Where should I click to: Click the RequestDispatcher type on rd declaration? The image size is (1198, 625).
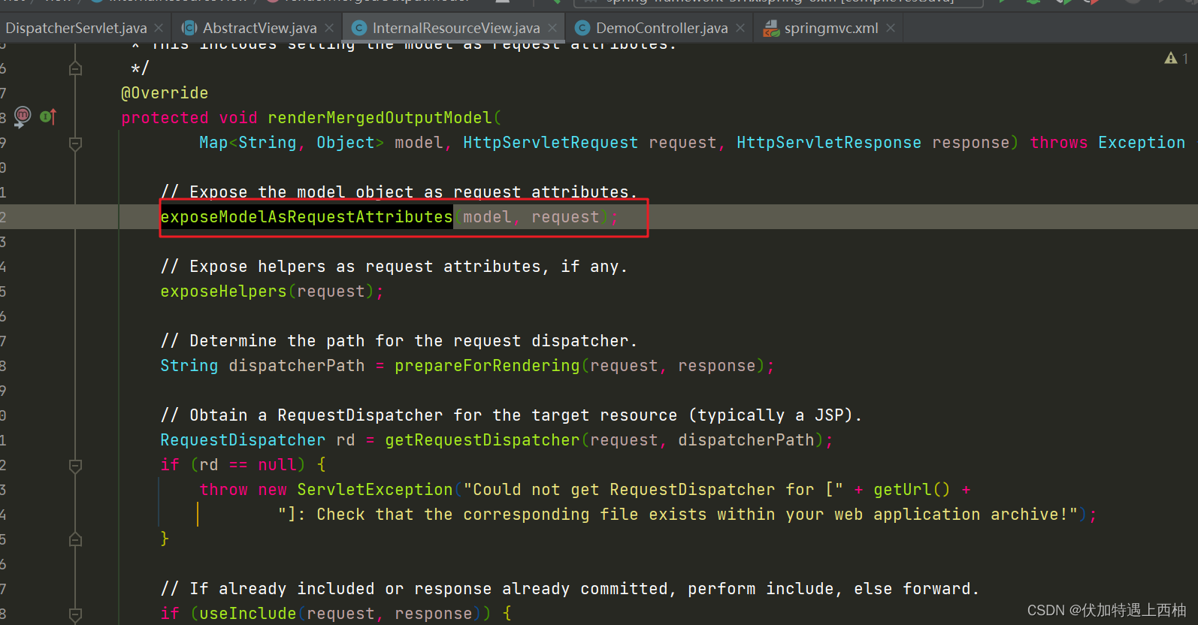(x=243, y=440)
